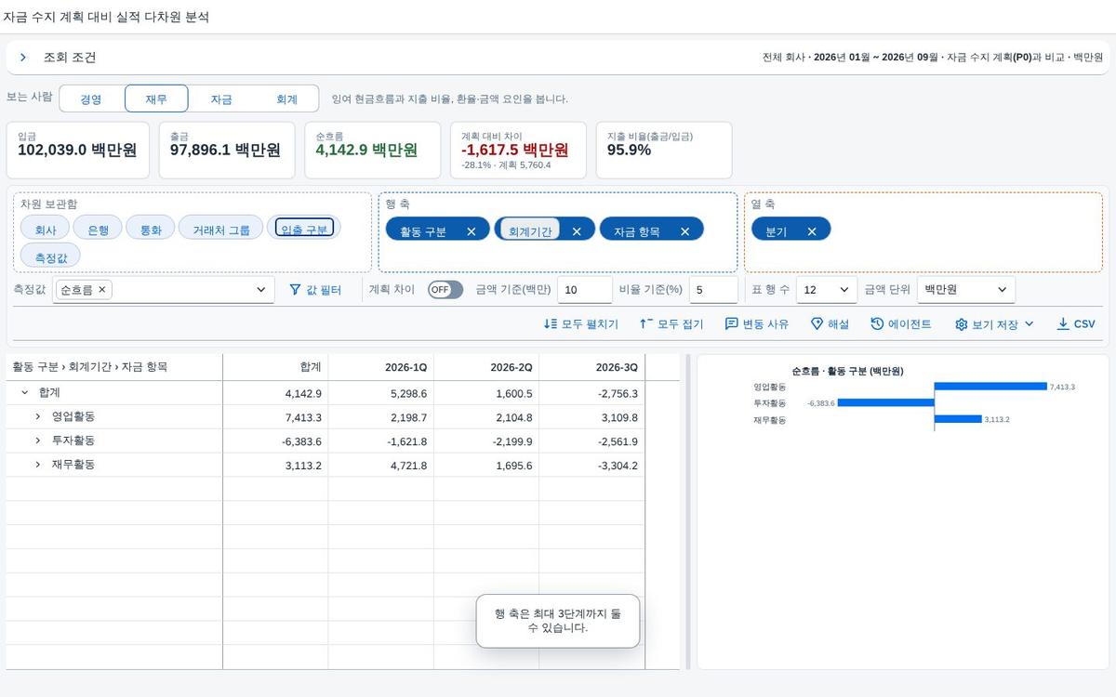1116x697 pixels.
Task: Click the 측정값 dimension chip
Action: coord(50,256)
